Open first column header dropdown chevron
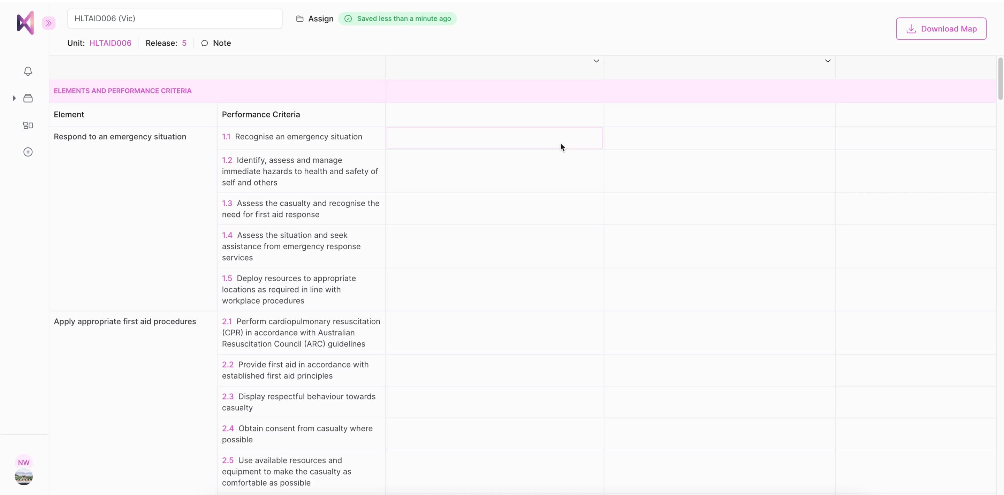This screenshot has height=495, width=1004. [596, 61]
